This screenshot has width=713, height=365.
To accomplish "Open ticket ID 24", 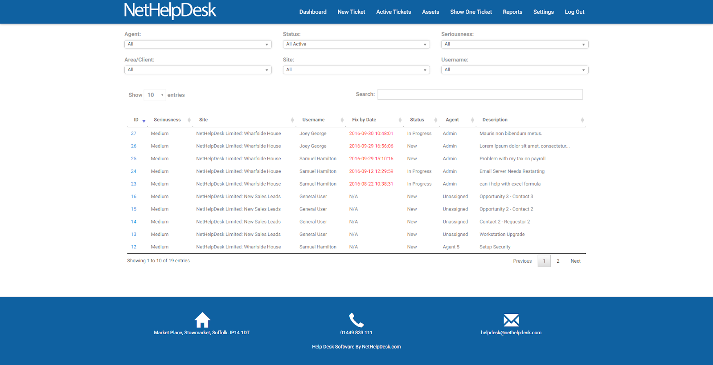I will [x=134, y=171].
